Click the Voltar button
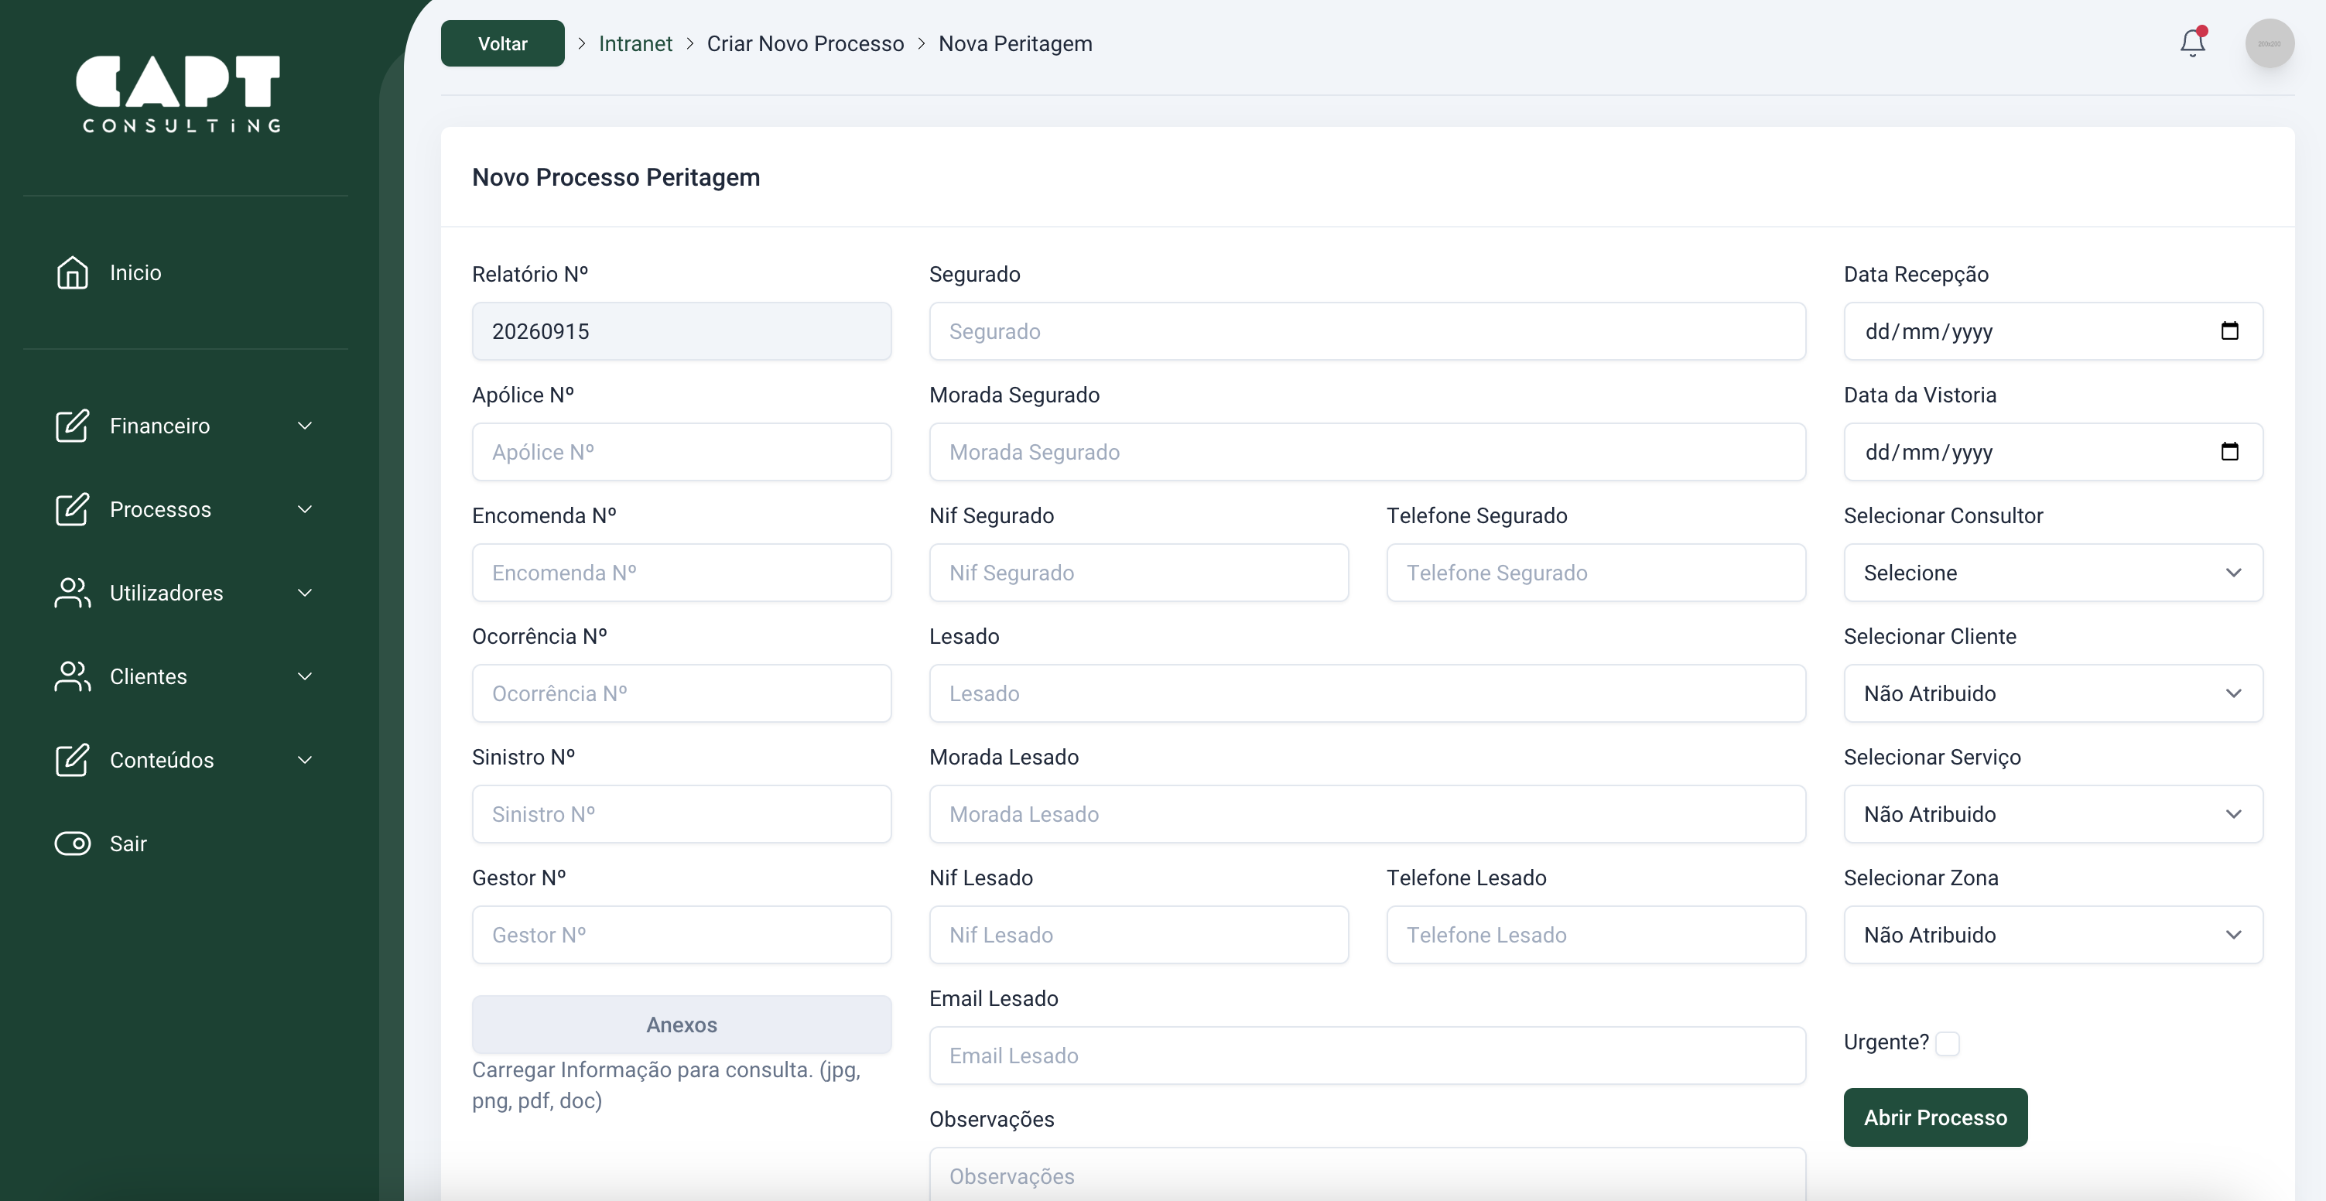This screenshot has height=1201, width=2326. 502,43
